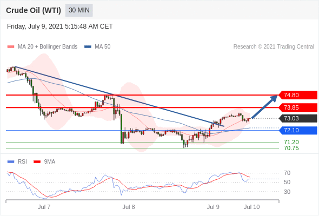Select the Jul 9 date marker
This screenshot has width=319, height=216.
pyautogui.click(x=213, y=207)
